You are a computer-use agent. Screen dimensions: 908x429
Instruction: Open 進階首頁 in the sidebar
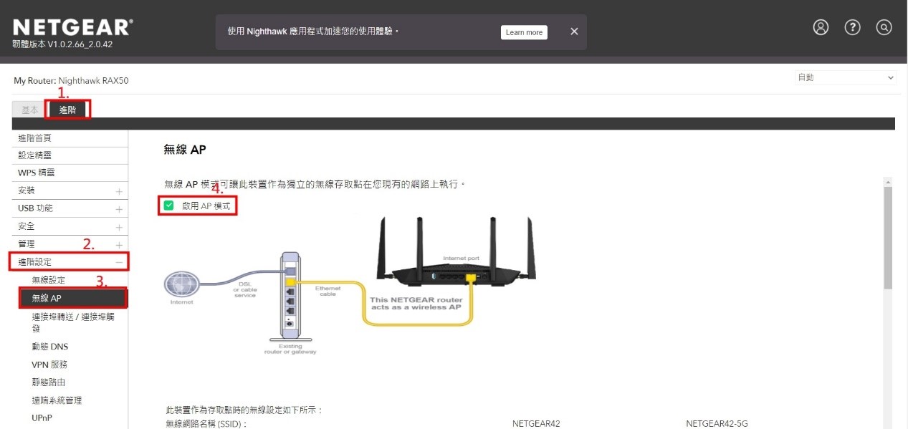pos(70,138)
